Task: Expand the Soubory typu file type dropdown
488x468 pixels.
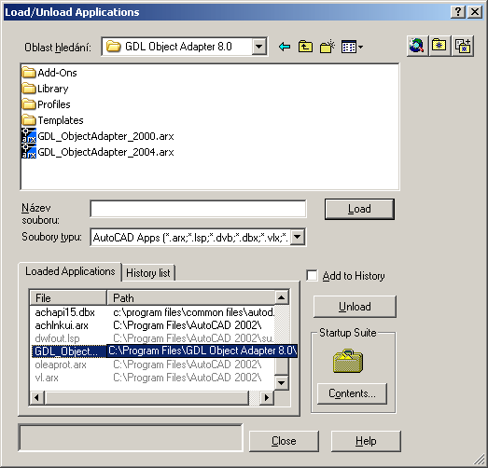Action: click(x=298, y=238)
